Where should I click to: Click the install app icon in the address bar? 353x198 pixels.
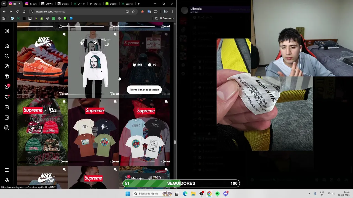(x=127, y=12)
